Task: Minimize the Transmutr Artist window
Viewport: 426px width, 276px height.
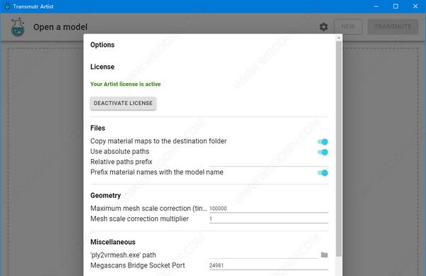Action: [376, 6]
